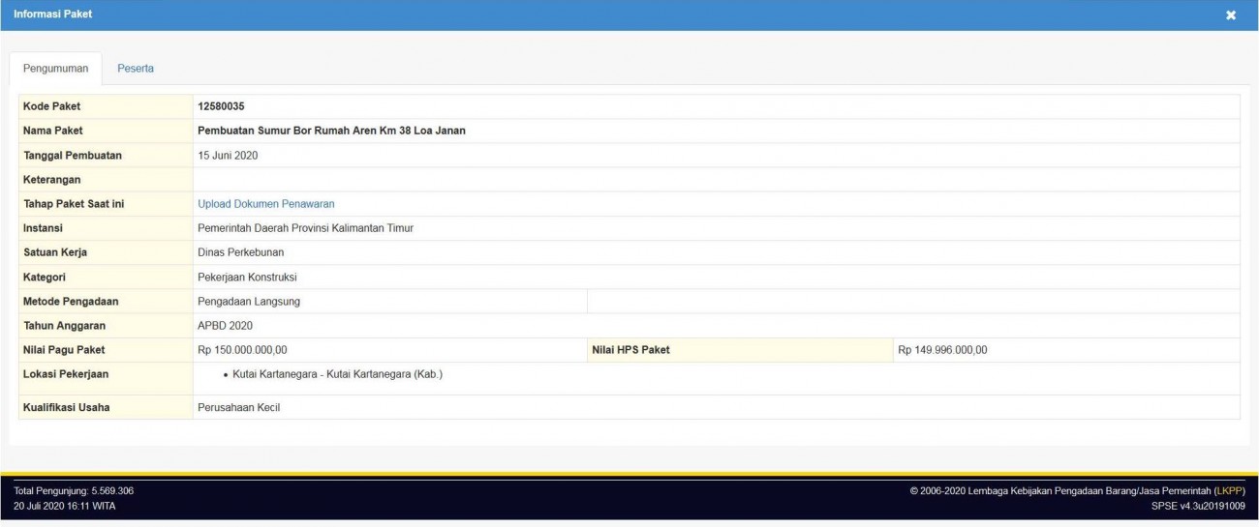Image resolution: width=1259 pixels, height=527 pixels.
Task: Click the Pekerjaan Konstruksi category value
Action: (x=247, y=277)
